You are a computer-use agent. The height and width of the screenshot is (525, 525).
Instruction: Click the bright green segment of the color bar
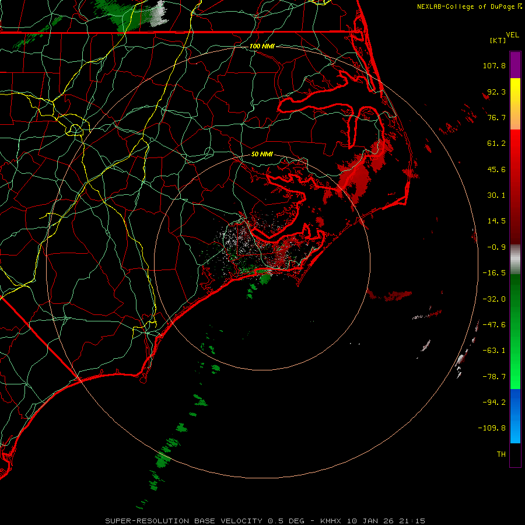(515, 331)
